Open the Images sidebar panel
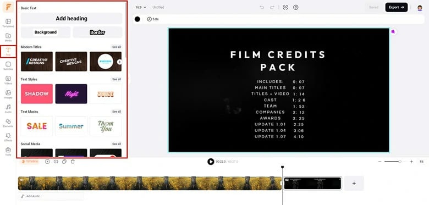 coord(8,95)
